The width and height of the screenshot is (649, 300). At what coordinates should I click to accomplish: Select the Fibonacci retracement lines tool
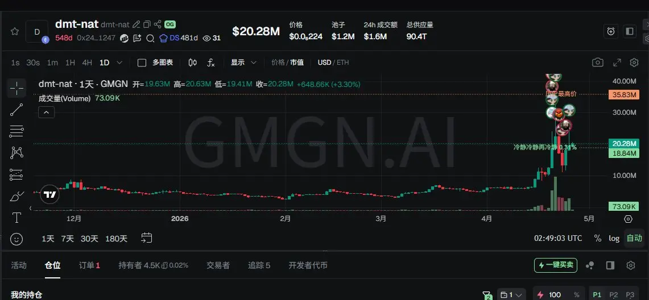point(16,131)
